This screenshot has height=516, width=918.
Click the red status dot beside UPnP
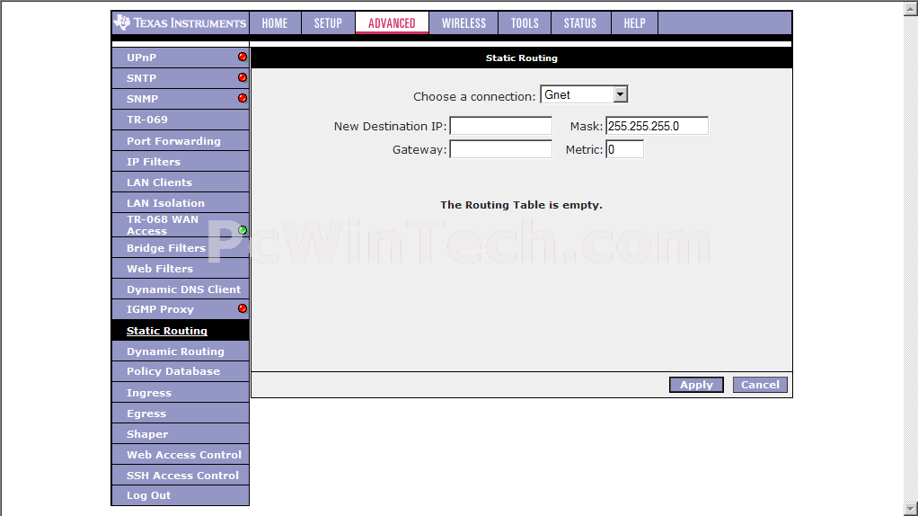click(x=242, y=57)
